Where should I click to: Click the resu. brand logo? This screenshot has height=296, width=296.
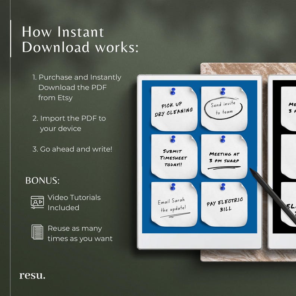32,275
